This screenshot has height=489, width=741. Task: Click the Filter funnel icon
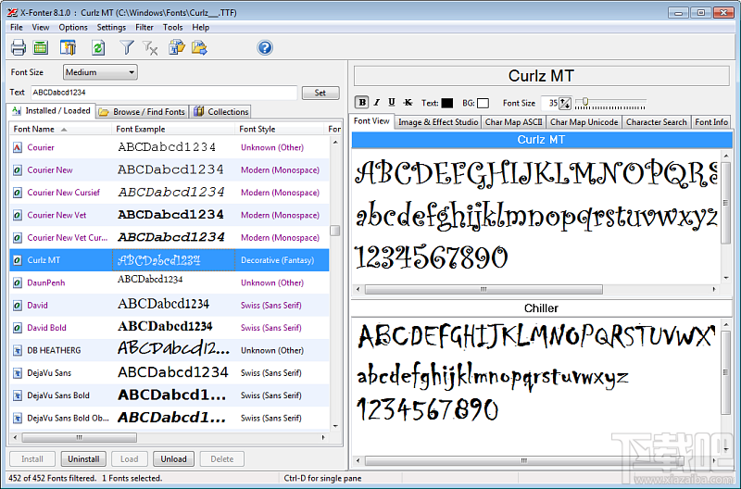[127, 47]
